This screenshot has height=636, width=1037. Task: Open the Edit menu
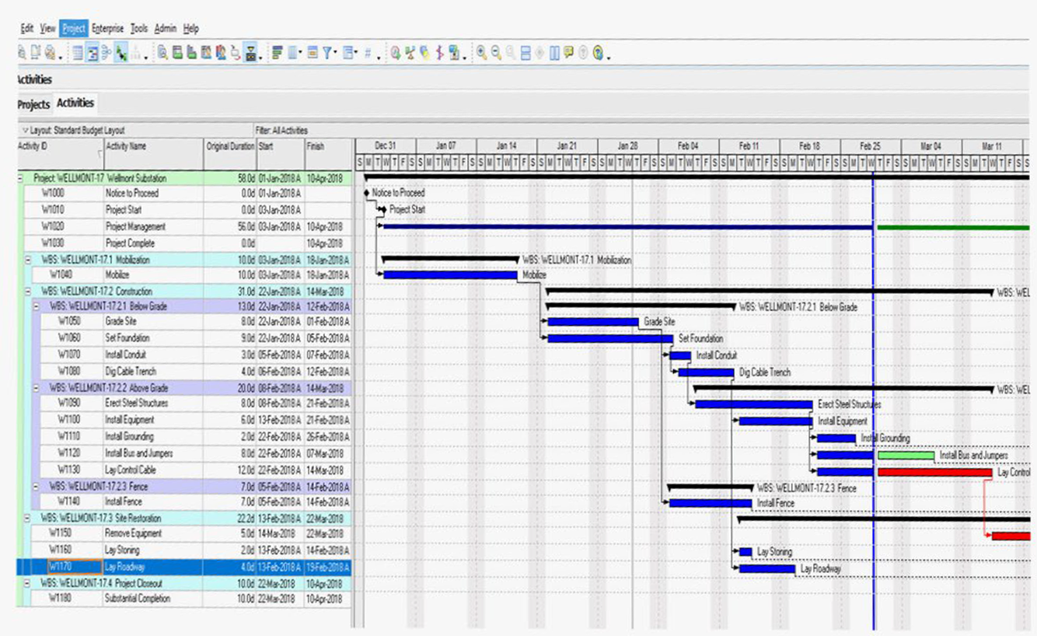pos(27,29)
